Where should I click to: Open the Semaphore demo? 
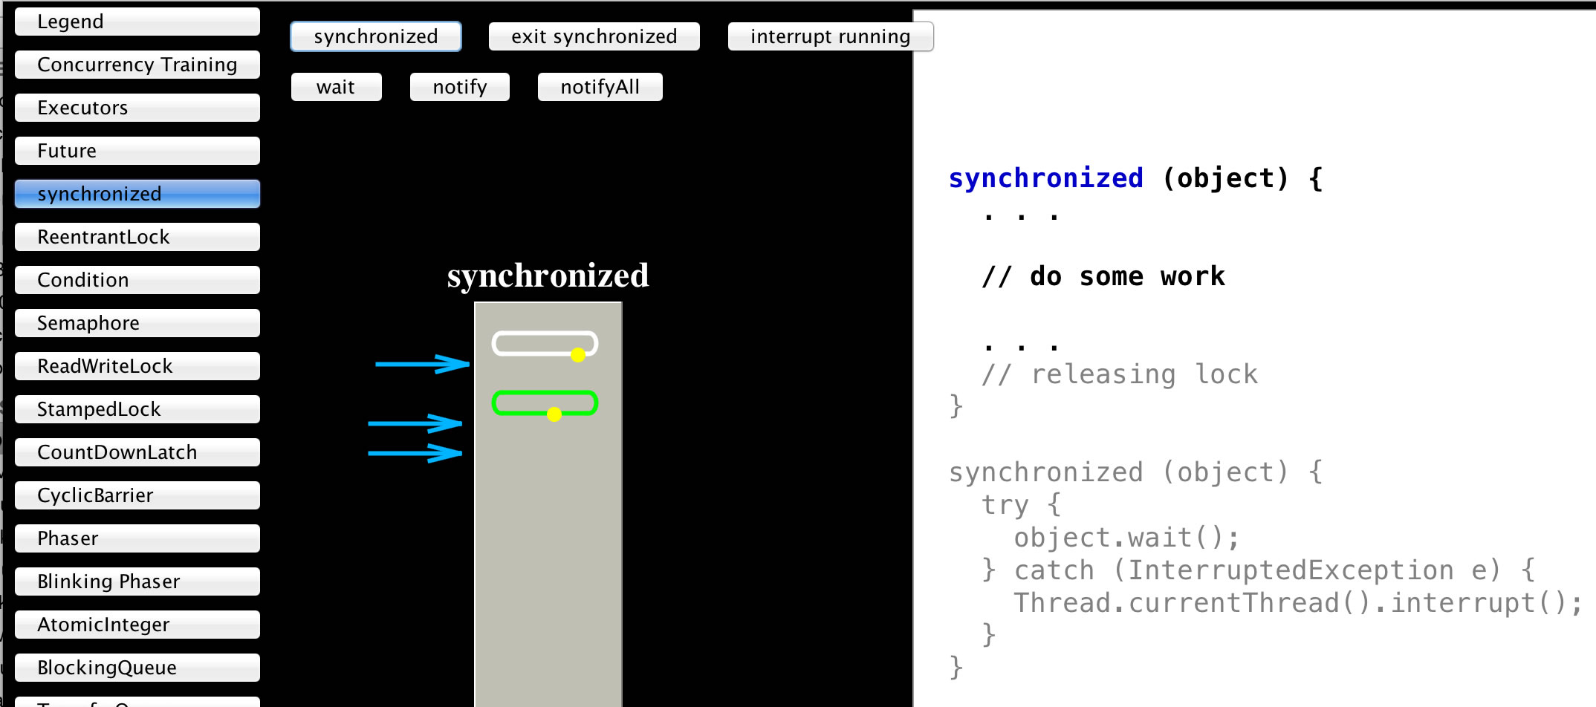(x=137, y=323)
